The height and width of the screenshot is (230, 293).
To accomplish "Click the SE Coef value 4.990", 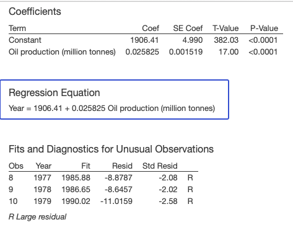I will pyautogui.click(x=193, y=40).
